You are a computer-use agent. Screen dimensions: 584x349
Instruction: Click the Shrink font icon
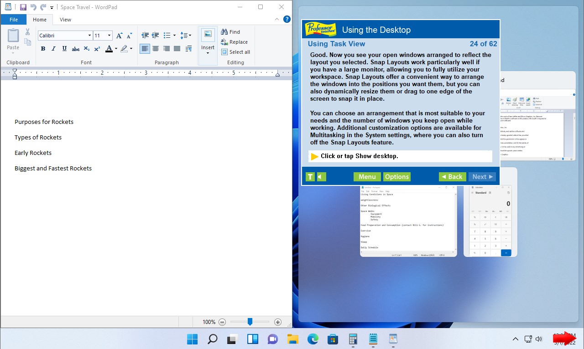coord(129,36)
